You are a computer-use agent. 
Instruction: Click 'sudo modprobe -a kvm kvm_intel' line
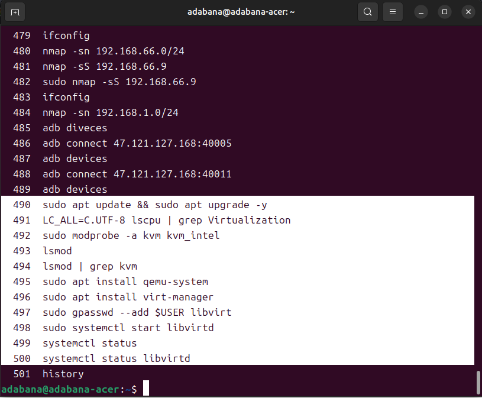[x=131, y=235]
